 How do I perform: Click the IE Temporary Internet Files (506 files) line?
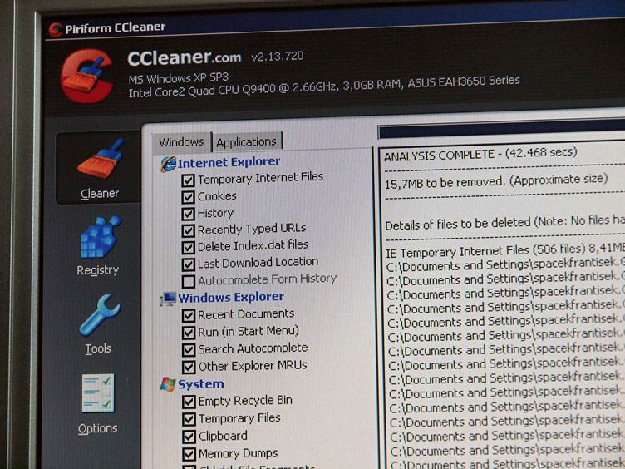click(504, 250)
